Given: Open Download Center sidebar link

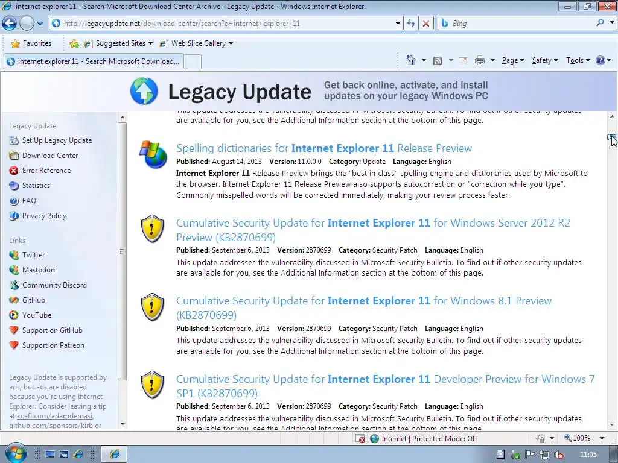Looking at the screenshot, I should [50, 155].
